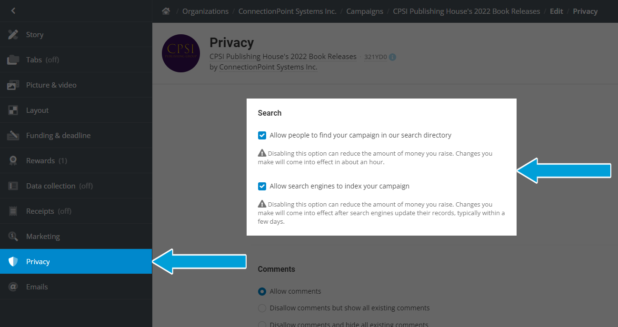Click the Rewards ribbon icon
Image resolution: width=618 pixels, height=327 pixels.
tap(13, 160)
